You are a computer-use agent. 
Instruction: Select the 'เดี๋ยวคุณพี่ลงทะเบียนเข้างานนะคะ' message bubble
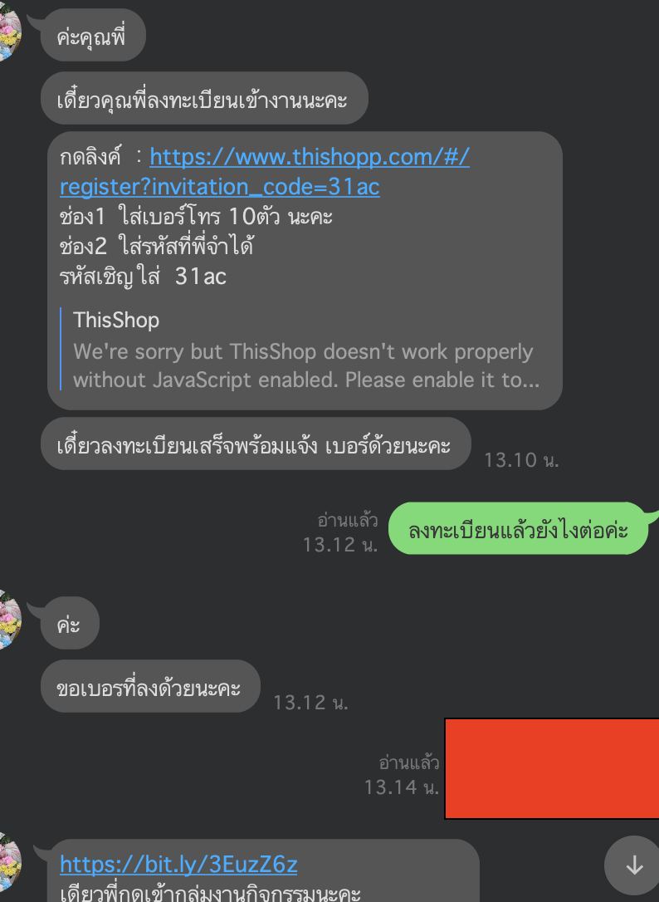pyautogui.click(x=204, y=98)
